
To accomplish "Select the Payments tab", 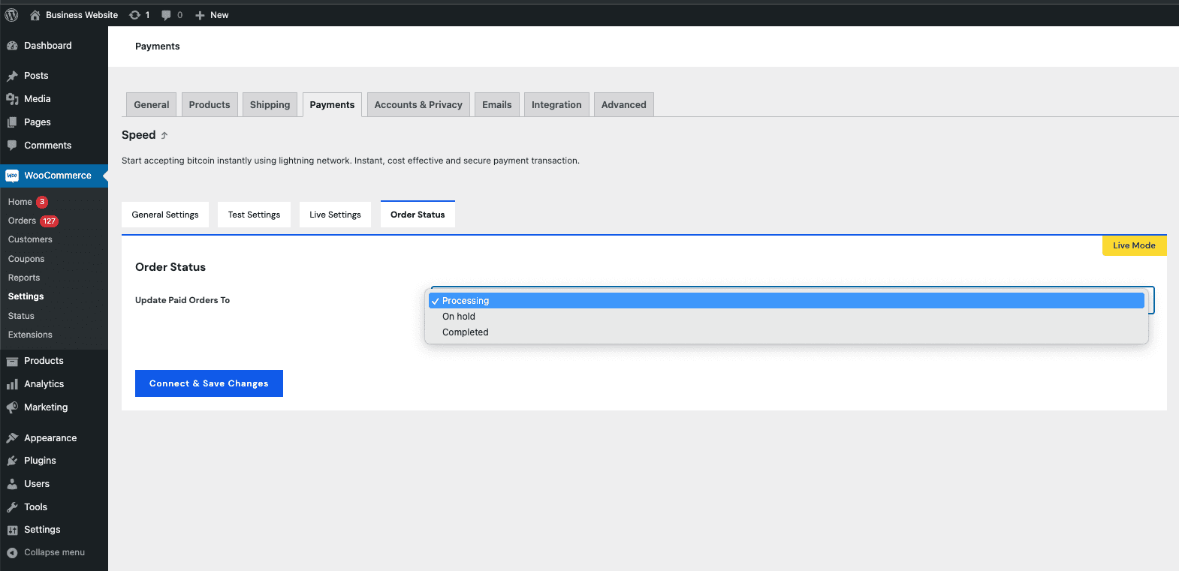I will pos(332,105).
